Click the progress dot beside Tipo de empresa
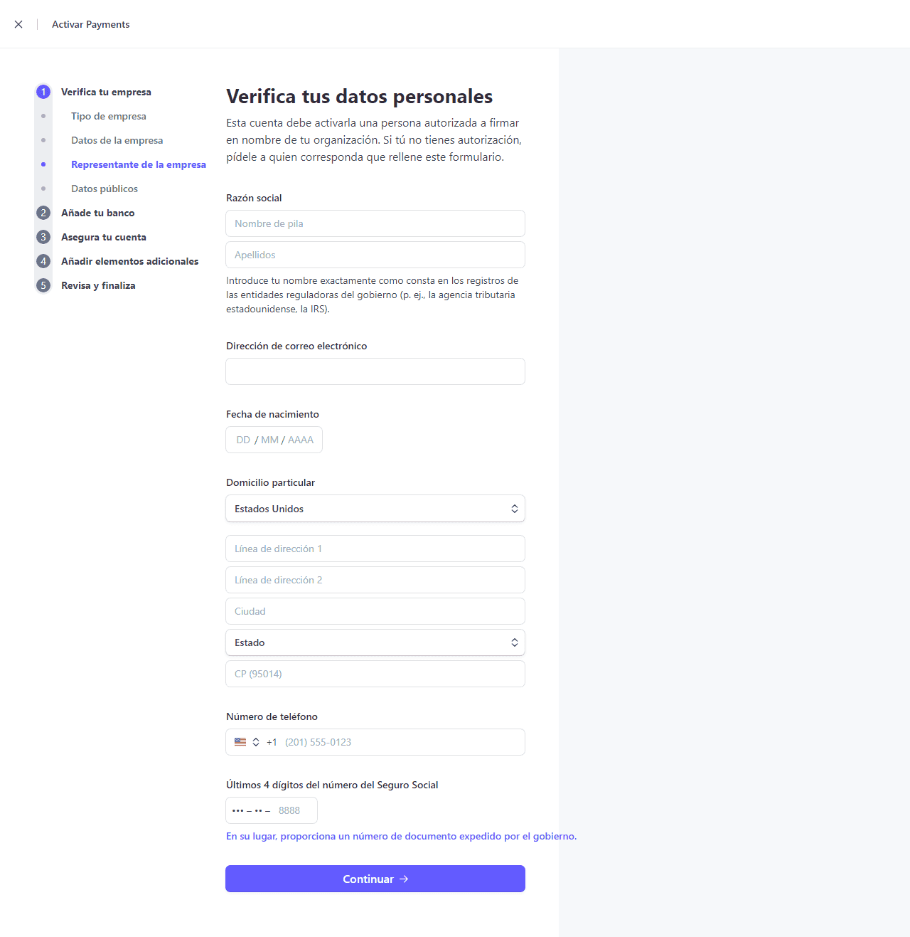910x937 pixels. tap(43, 116)
